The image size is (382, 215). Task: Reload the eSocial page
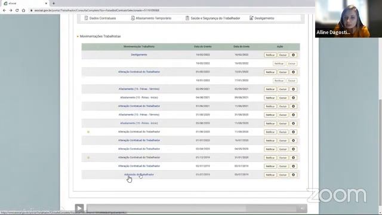point(17,11)
